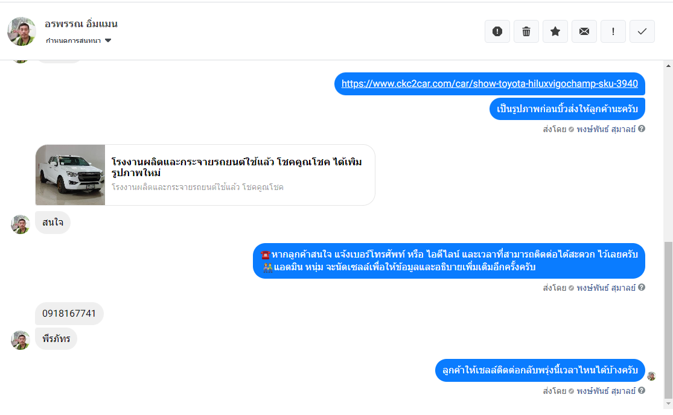Mark conversation done with checkmark icon
The image size is (673, 415).
click(x=642, y=31)
